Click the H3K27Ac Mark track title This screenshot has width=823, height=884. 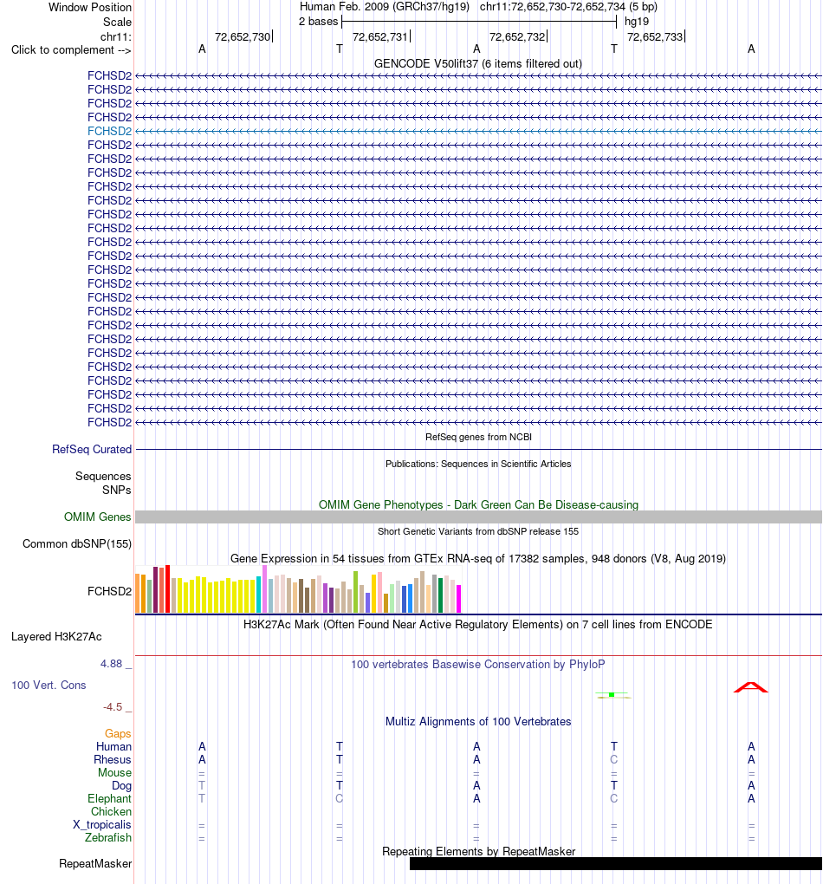478,625
